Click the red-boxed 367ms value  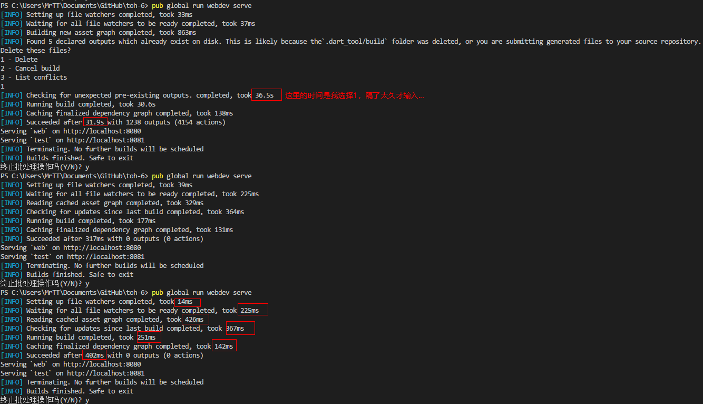[x=235, y=329]
